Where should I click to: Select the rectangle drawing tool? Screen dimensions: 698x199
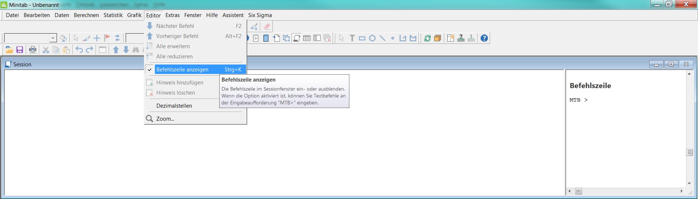[x=362, y=38]
